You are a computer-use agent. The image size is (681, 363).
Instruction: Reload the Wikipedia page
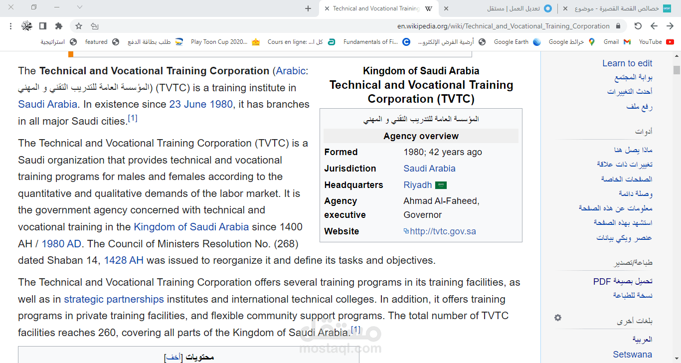pos(638,26)
